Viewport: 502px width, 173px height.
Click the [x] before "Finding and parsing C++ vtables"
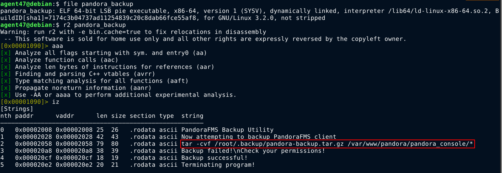6,74
